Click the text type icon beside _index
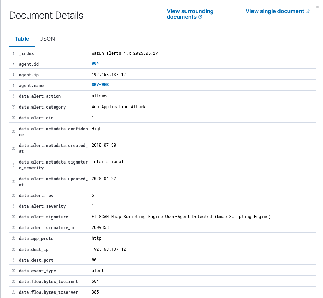 pos(13,54)
